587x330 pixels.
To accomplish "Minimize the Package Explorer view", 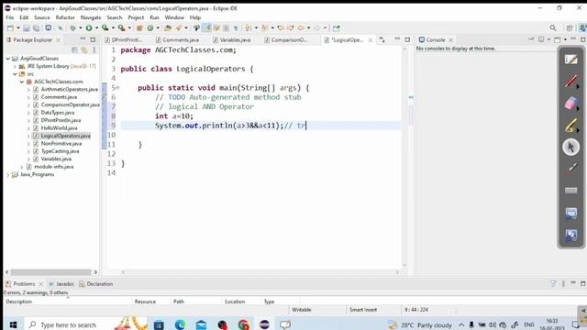I will [x=83, y=39].
